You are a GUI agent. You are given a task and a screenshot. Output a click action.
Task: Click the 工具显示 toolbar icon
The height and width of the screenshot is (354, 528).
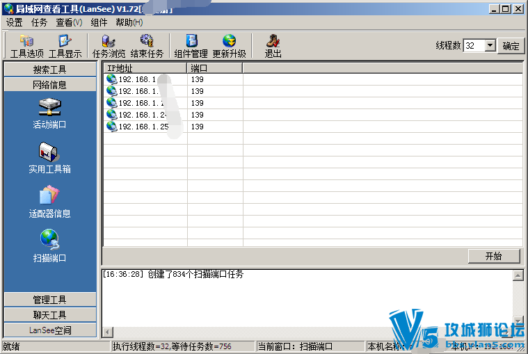tap(65, 46)
